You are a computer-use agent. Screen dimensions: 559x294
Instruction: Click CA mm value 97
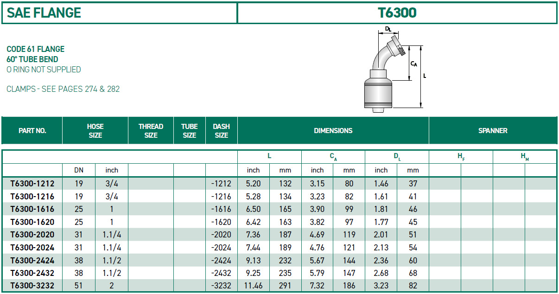pos(349,222)
